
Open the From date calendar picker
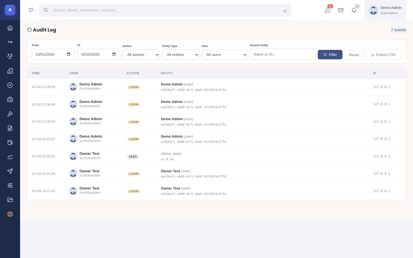pyautogui.click(x=69, y=54)
